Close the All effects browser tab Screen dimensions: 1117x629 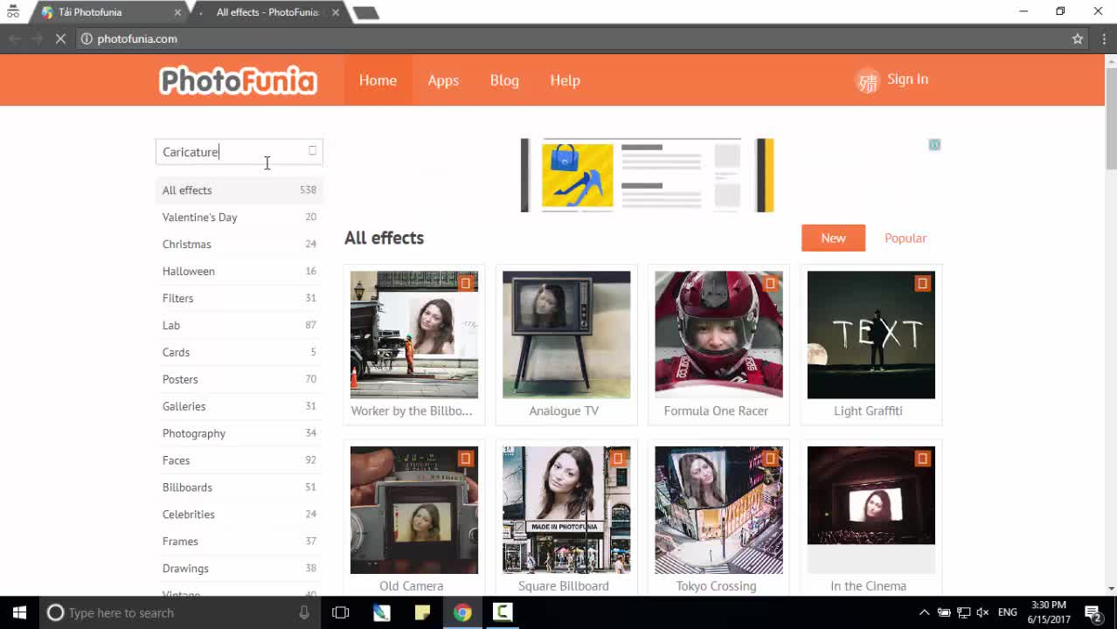point(336,12)
